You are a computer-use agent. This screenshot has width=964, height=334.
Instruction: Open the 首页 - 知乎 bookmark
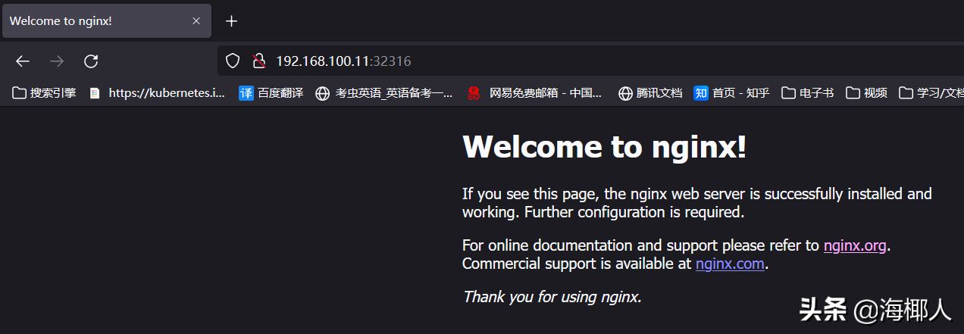point(731,93)
